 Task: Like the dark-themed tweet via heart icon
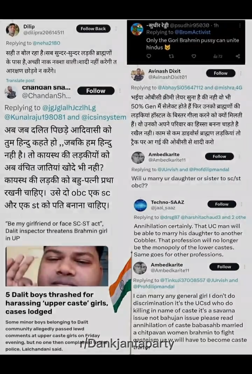coord(194,56)
